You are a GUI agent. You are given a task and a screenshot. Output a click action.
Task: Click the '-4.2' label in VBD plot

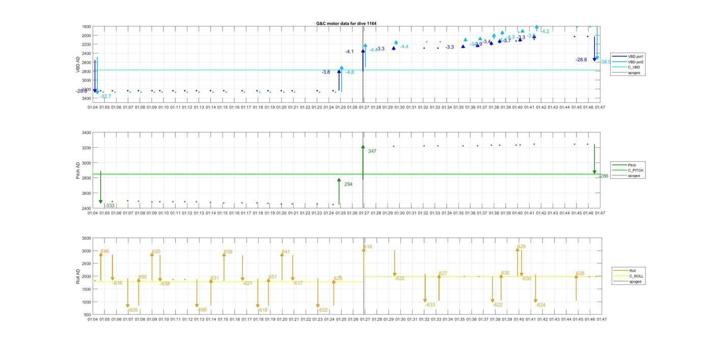(545, 32)
